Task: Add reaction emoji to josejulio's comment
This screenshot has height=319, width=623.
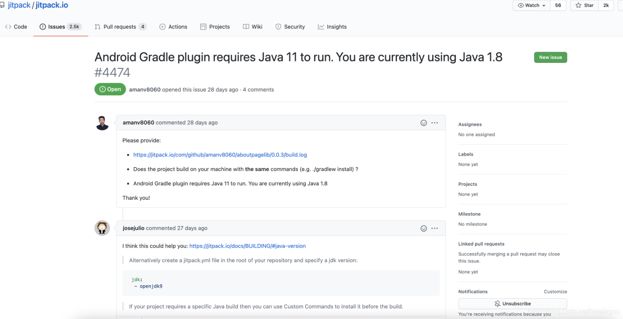Action: point(424,228)
